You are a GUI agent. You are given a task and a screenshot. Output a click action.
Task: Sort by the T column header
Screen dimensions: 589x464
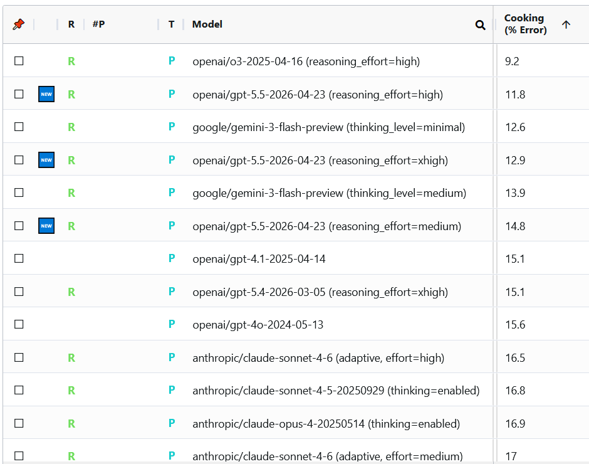click(x=171, y=24)
